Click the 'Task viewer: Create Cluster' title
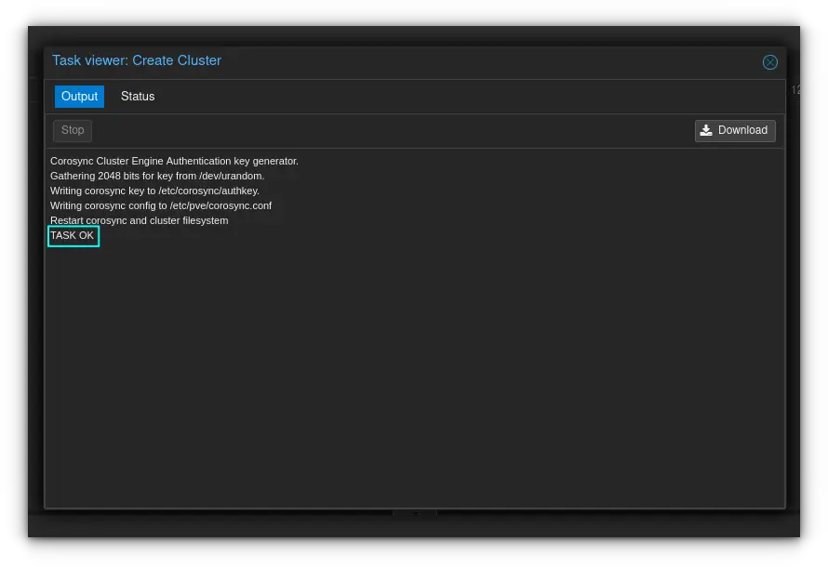 137,60
